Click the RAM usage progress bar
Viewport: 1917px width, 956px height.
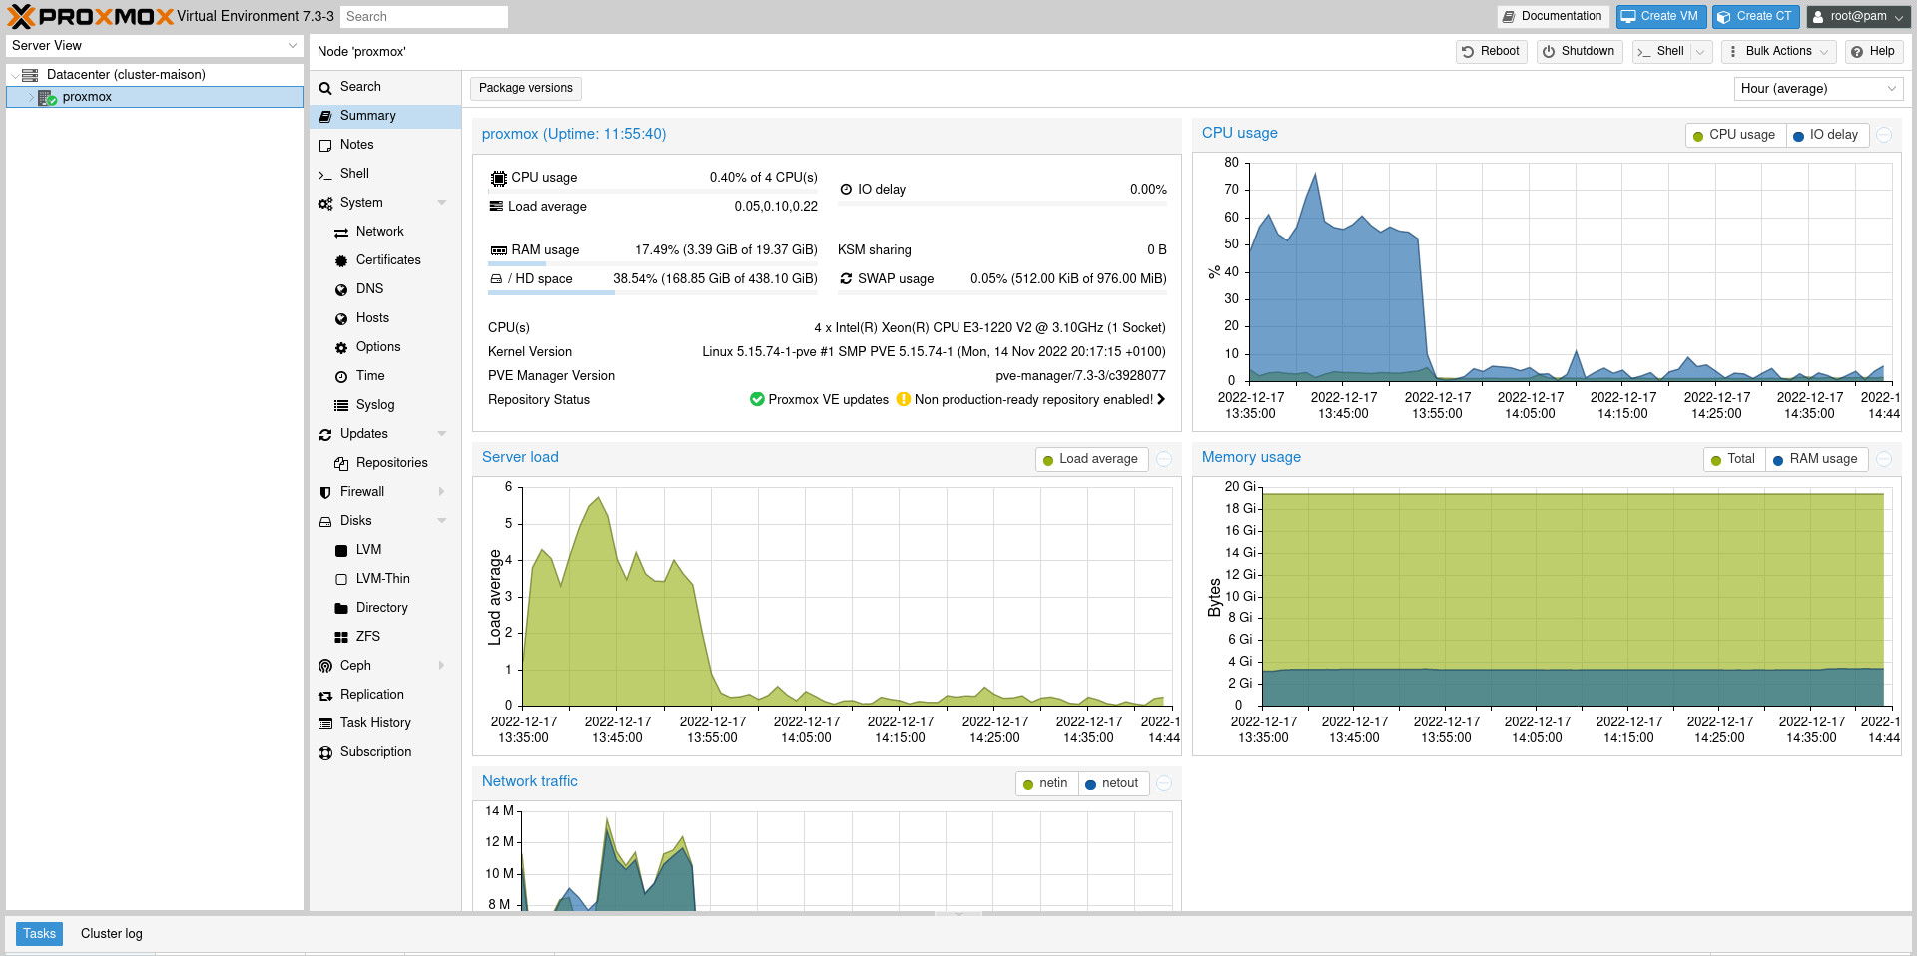click(653, 263)
